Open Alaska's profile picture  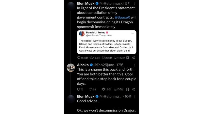pyautogui.click(x=71, y=68)
